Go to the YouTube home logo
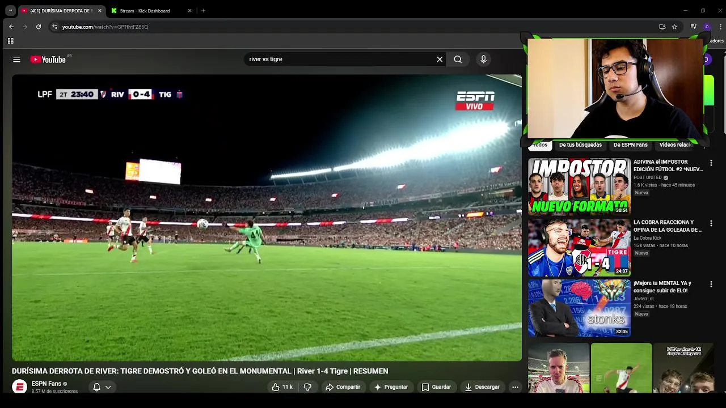The height and width of the screenshot is (408, 726). pos(48,59)
